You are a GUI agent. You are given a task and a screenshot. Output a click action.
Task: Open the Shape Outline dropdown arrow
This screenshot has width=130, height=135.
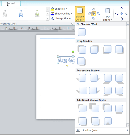(72, 14)
